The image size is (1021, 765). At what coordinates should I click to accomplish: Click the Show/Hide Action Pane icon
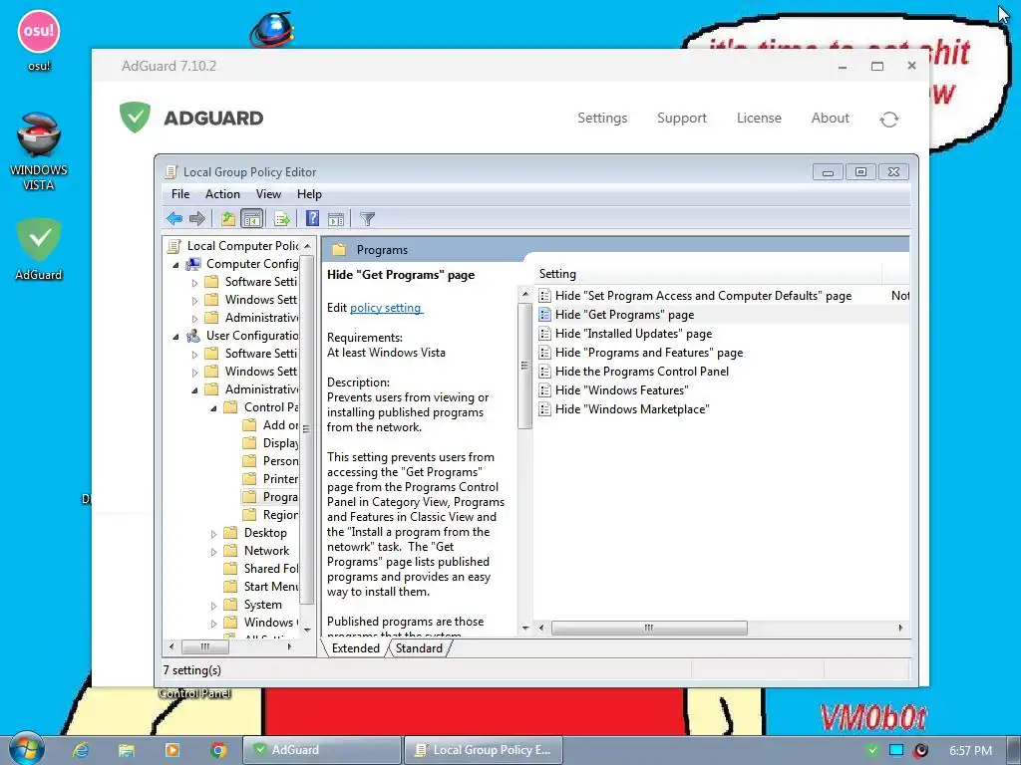point(336,219)
